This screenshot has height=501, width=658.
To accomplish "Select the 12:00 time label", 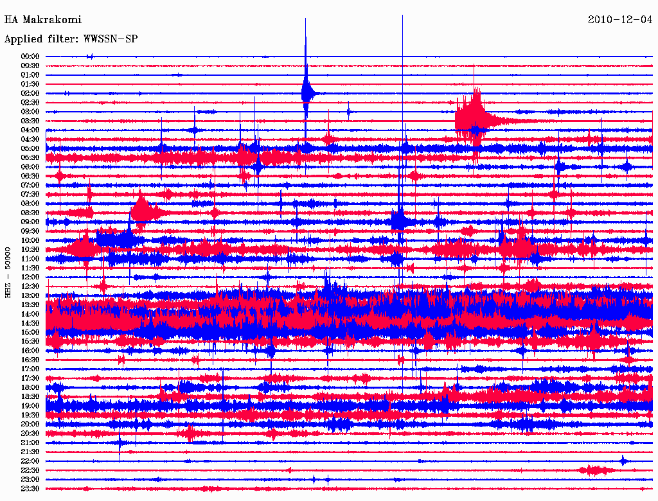I will (30, 277).
